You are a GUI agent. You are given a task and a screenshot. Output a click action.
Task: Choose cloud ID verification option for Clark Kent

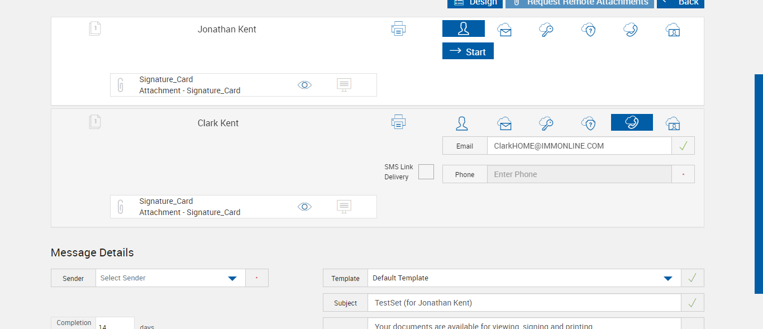click(673, 123)
